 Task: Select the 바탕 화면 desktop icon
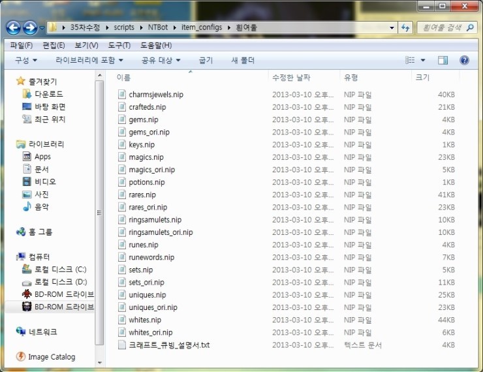coord(27,106)
